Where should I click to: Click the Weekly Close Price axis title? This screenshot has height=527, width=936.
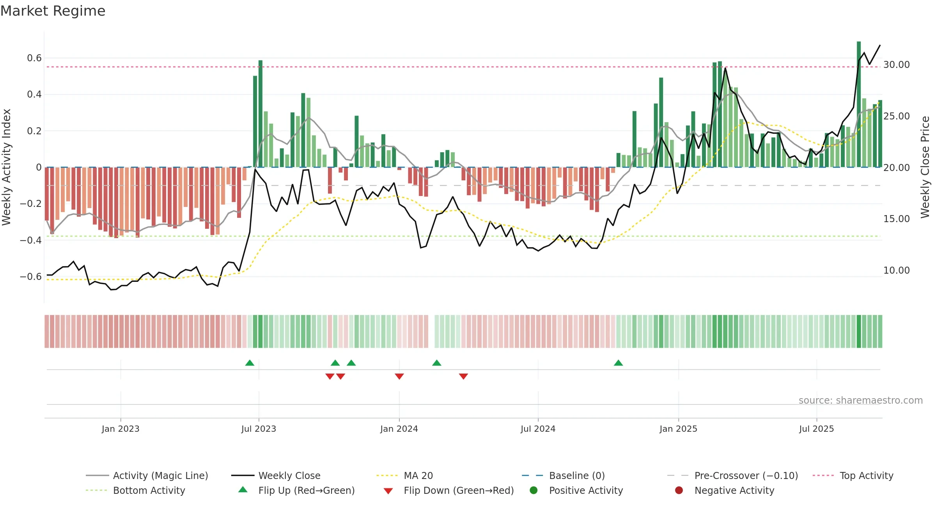925,167
